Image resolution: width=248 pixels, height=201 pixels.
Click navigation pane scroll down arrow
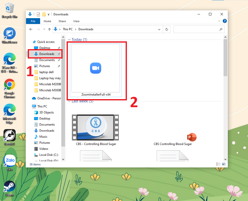tap(63, 159)
